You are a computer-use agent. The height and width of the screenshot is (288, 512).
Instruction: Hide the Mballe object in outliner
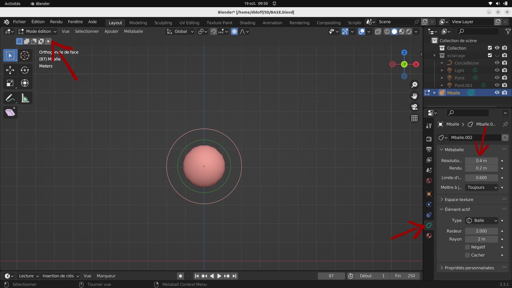497,93
